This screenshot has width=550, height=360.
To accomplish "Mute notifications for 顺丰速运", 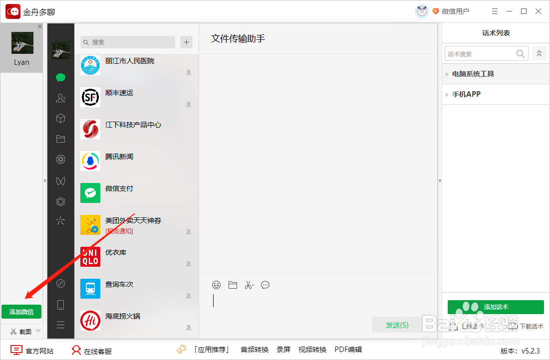I will click(189, 104).
